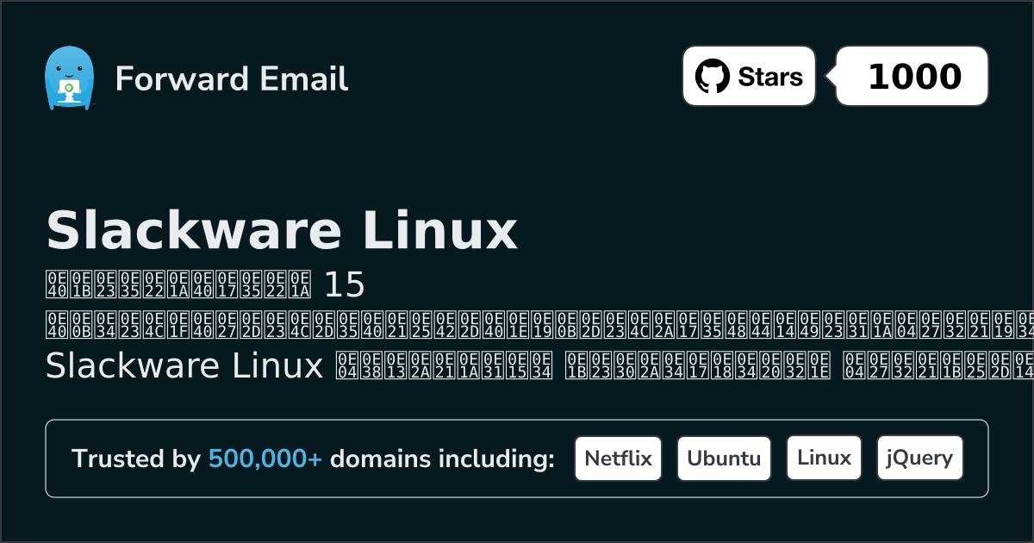Select the Ubuntu domain tag

pos(724,458)
